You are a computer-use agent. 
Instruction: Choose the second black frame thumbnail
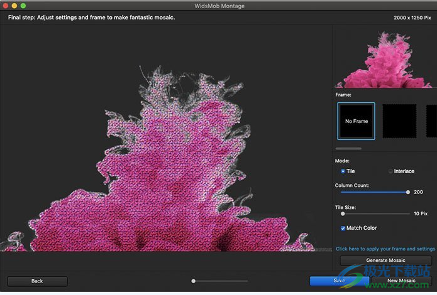coord(400,121)
